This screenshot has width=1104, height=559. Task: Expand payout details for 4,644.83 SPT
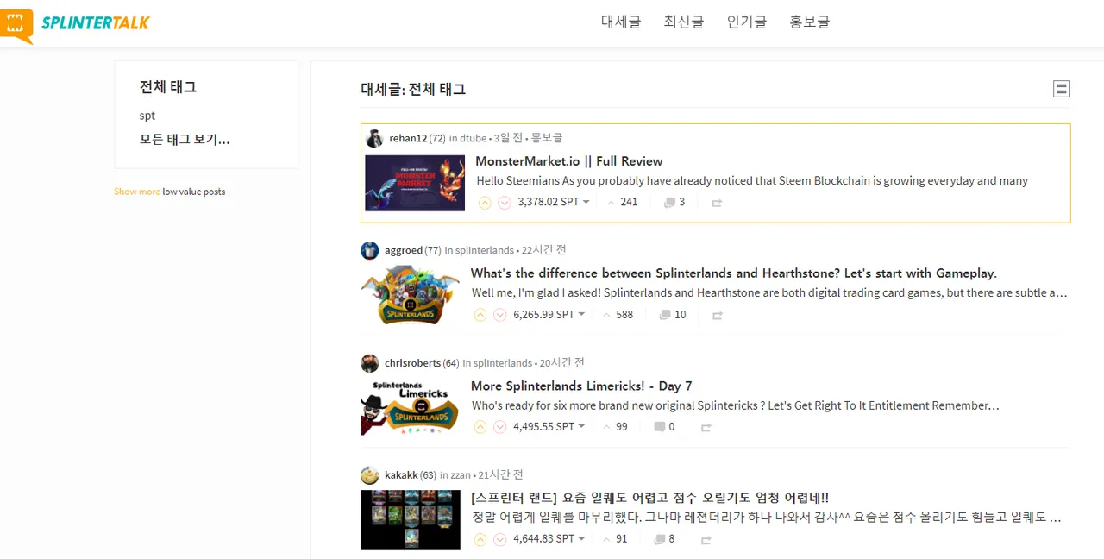click(x=549, y=539)
